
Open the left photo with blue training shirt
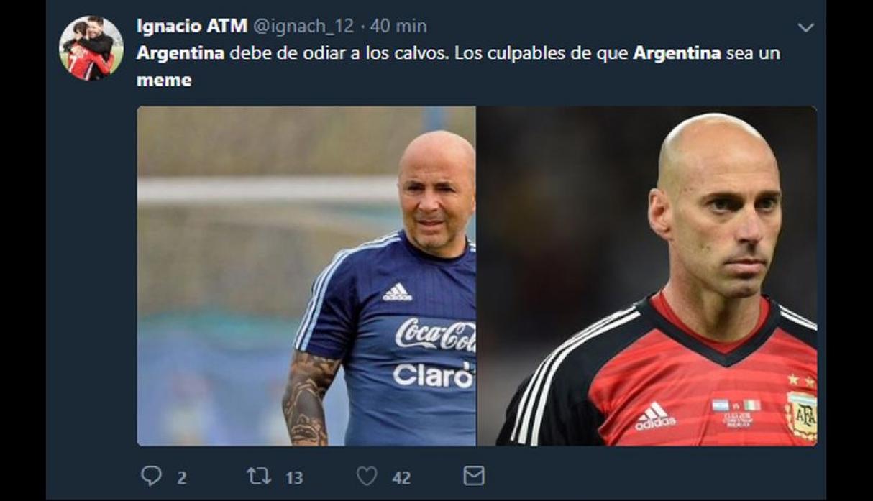[306, 276]
